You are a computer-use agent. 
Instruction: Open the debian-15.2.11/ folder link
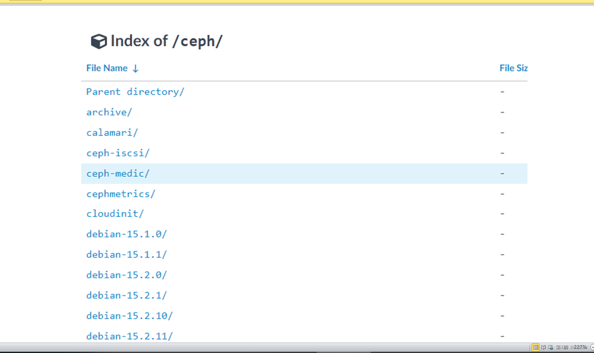pos(129,336)
